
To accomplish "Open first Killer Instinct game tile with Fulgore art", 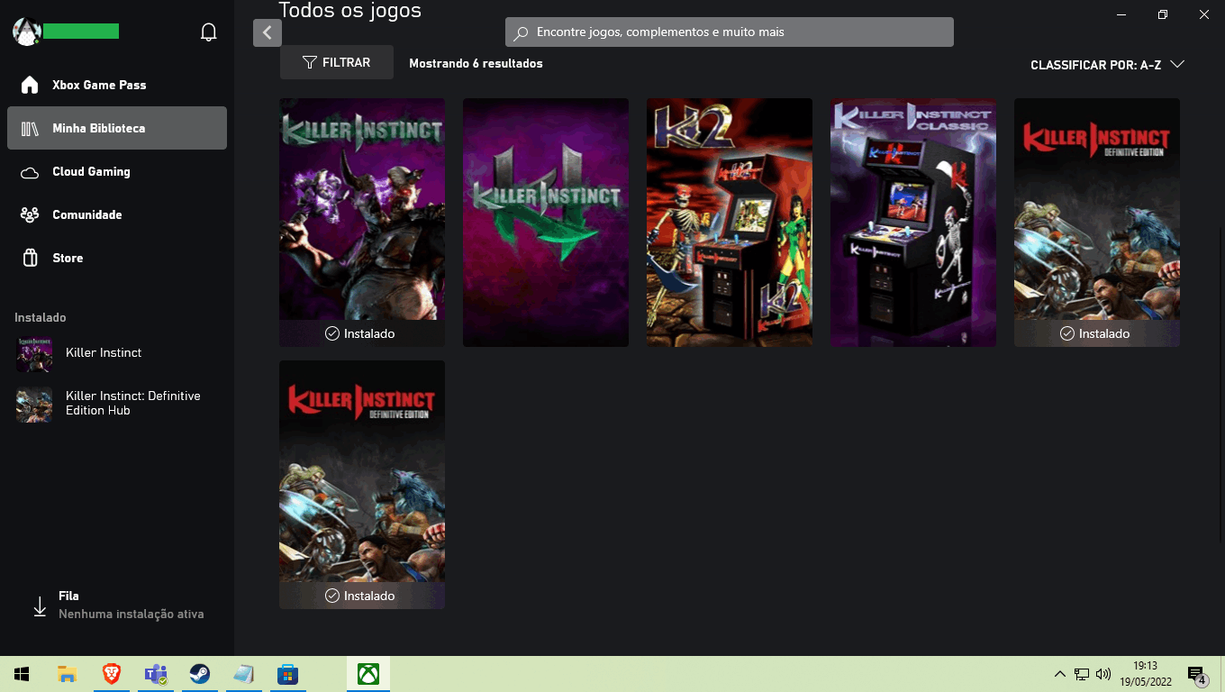I will click(x=362, y=223).
